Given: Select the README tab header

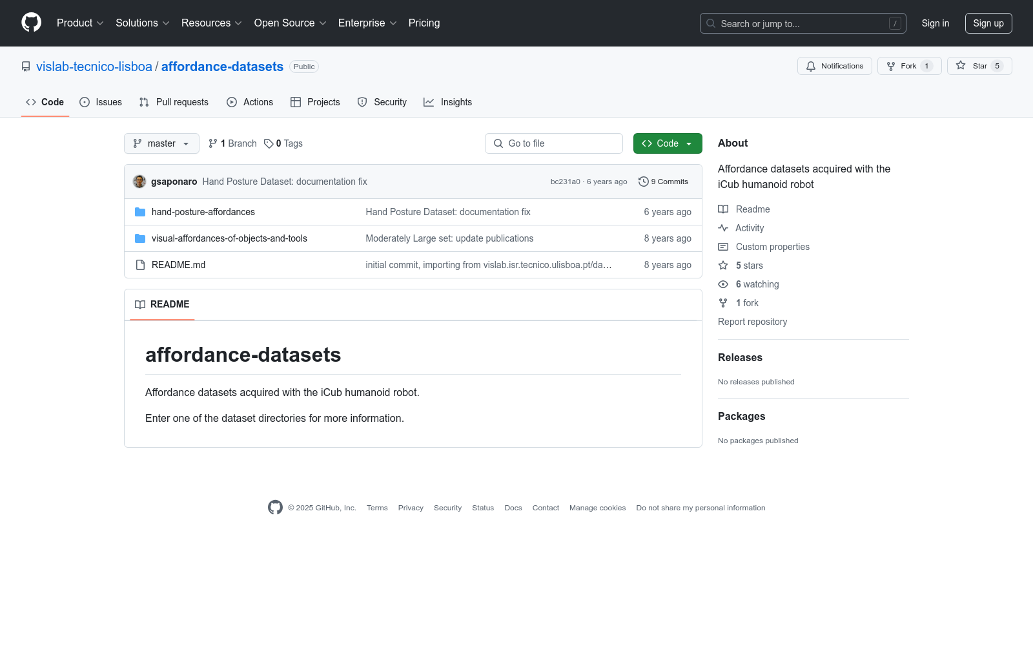Looking at the screenshot, I should pos(162,304).
